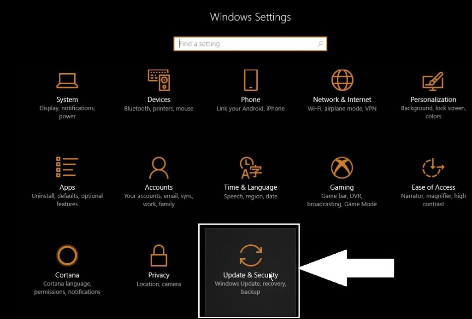This screenshot has height=319, width=472.
Task: Open Update & Security sync arrows icon
Action: 250,255
